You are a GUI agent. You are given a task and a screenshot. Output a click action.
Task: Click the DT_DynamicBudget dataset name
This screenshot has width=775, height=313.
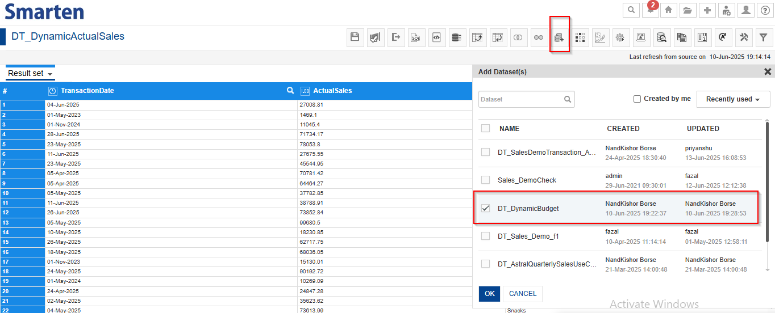point(528,209)
